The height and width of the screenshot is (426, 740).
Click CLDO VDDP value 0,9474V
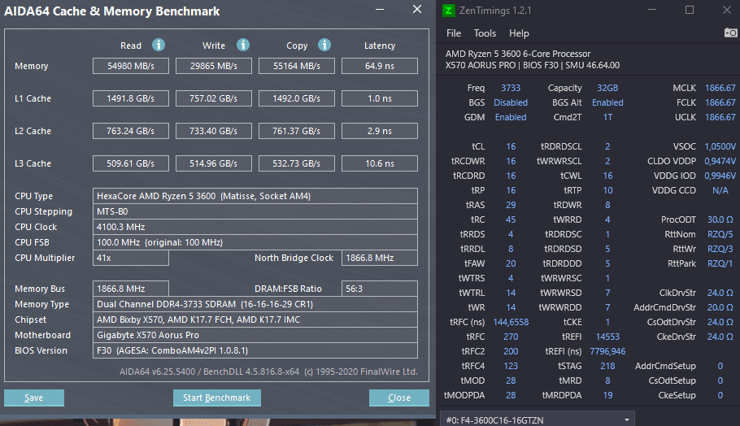[720, 161]
